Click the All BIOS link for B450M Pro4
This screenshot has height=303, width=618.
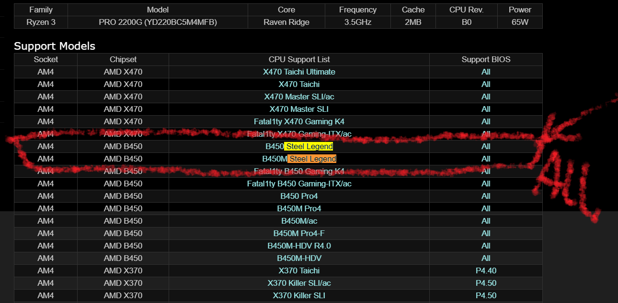[486, 208]
